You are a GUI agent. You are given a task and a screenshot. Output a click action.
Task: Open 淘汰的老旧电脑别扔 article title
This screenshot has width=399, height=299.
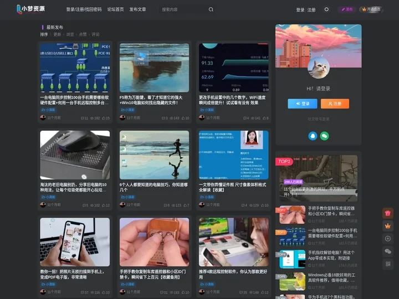coord(74,187)
